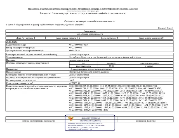Click the 'Номер кадастрового квартала:' label
This screenshot has height=138, width=179.
click(x=20, y=48)
